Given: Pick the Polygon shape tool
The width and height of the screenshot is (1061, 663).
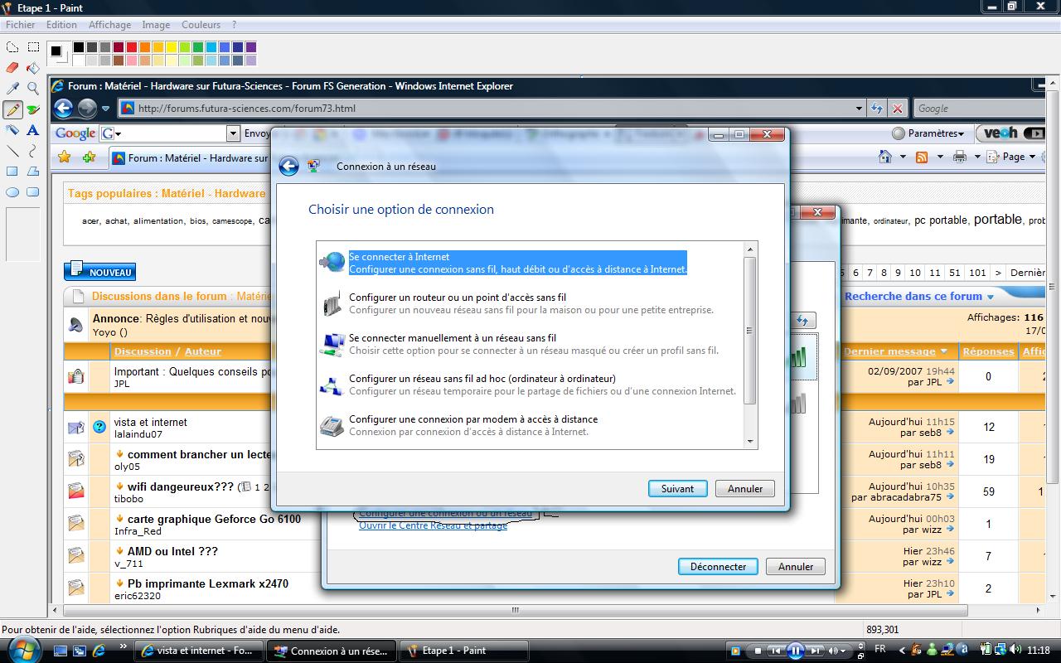Looking at the screenshot, I should pos(33,172).
